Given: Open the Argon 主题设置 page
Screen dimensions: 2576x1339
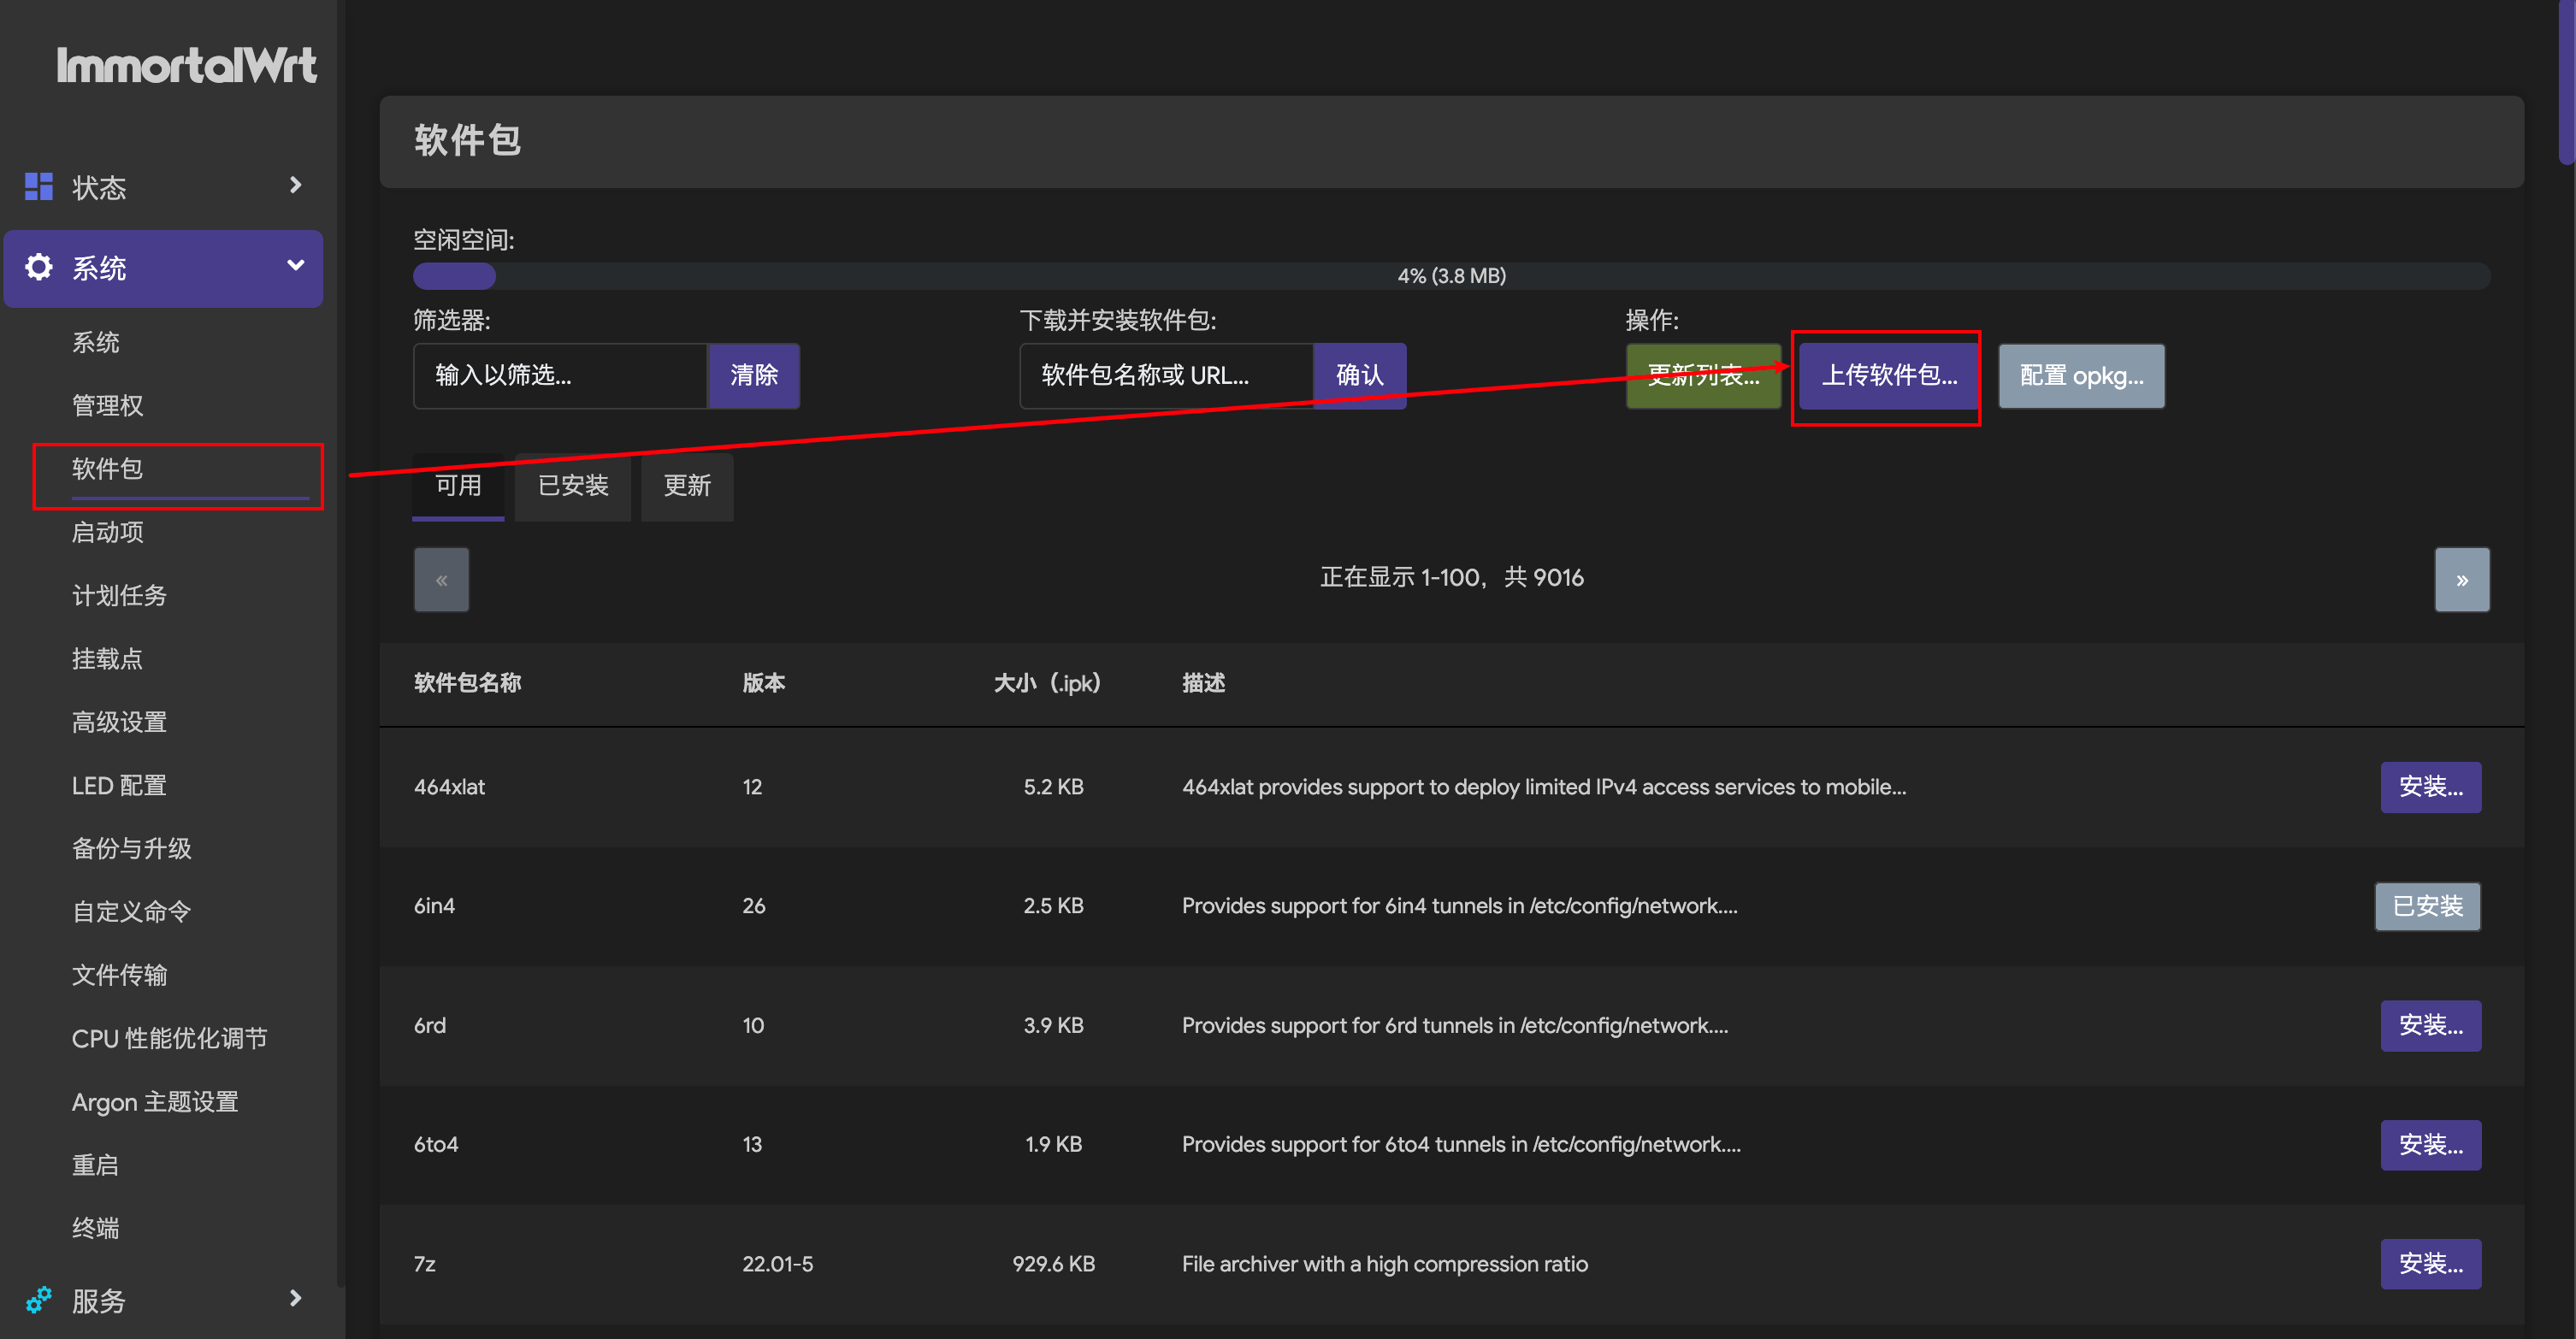Looking at the screenshot, I should pos(154,1101).
